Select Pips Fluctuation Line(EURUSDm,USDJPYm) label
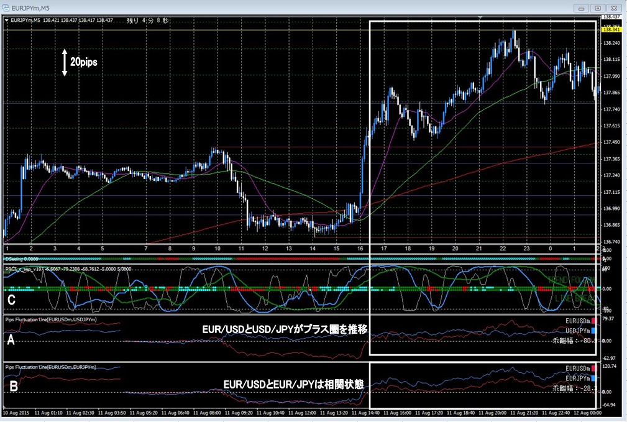The image size is (627, 422). 51,319
